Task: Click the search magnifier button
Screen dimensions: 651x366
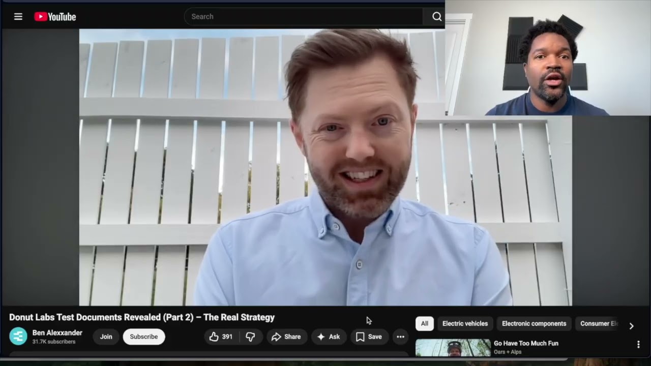Action: tap(436, 17)
